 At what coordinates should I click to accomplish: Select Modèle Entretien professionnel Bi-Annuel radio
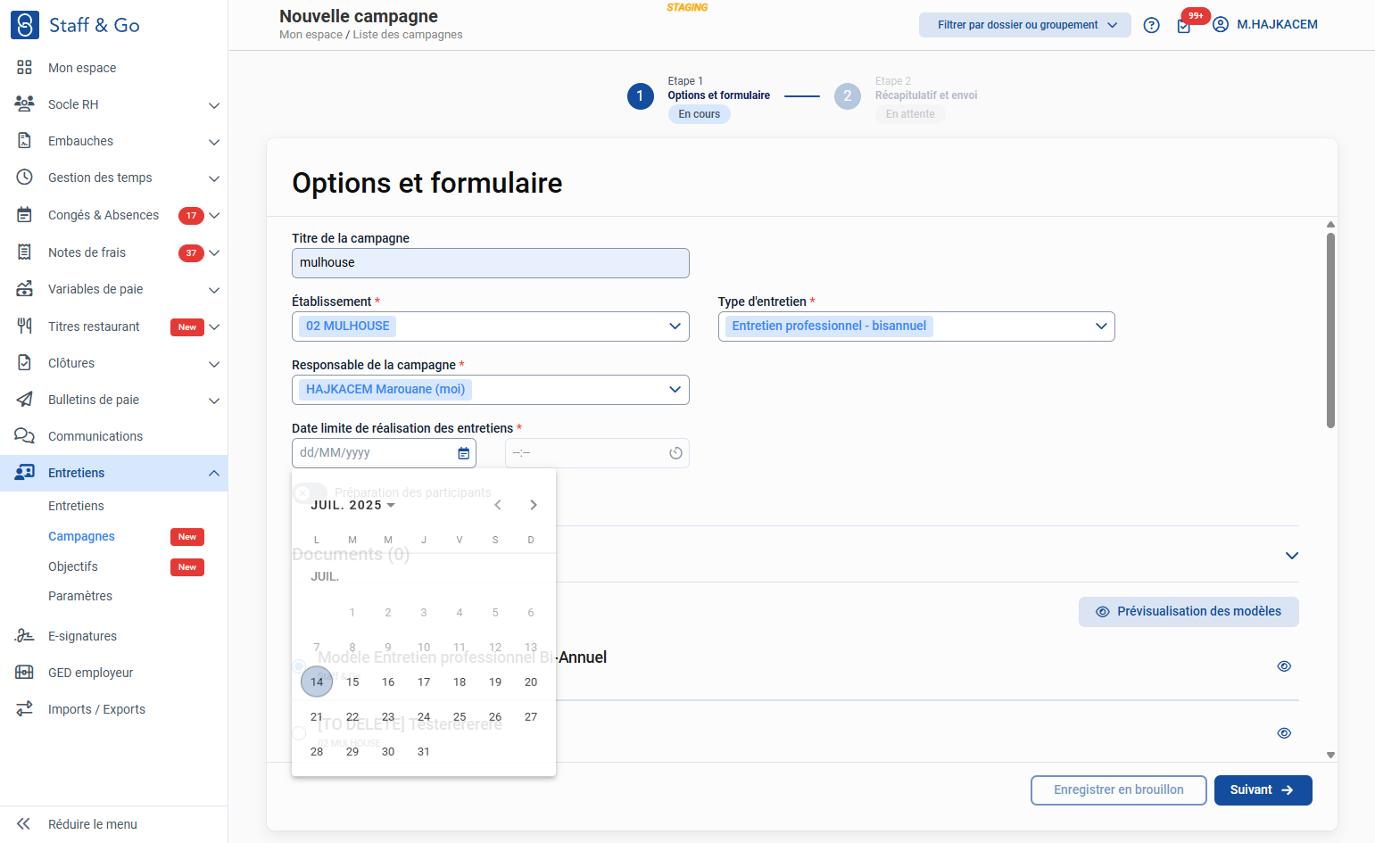click(x=300, y=666)
